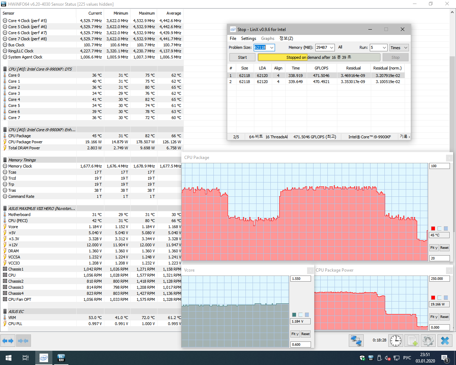The width and height of the screenshot is (456, 365).
Task: Click the thermometer icon beside Core 0
Action: pos(5,75)
